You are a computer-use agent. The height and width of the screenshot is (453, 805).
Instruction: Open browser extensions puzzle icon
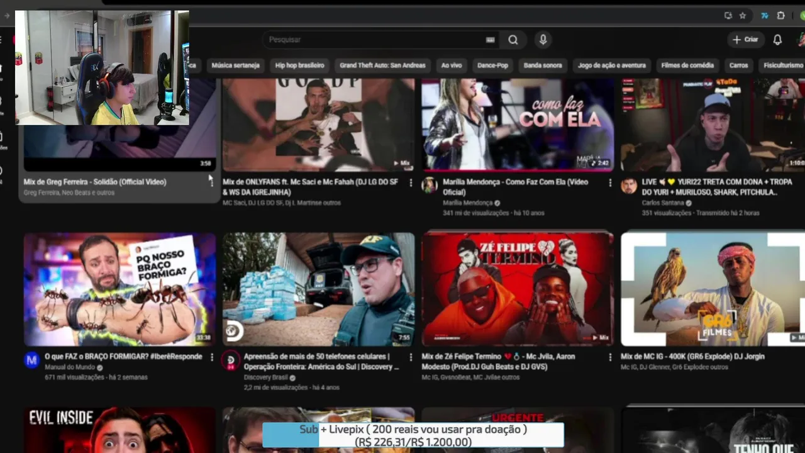(781, 16)
